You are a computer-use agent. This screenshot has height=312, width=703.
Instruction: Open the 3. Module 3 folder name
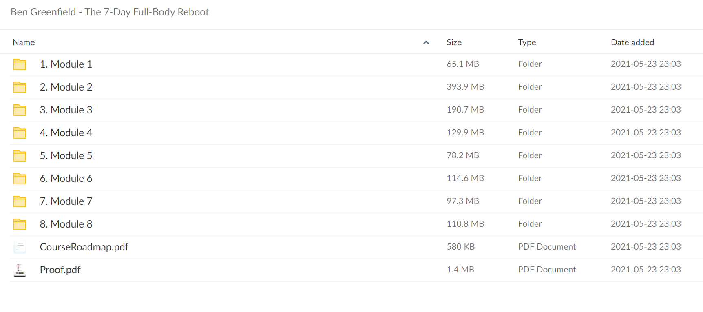click(x=66, y=110)
